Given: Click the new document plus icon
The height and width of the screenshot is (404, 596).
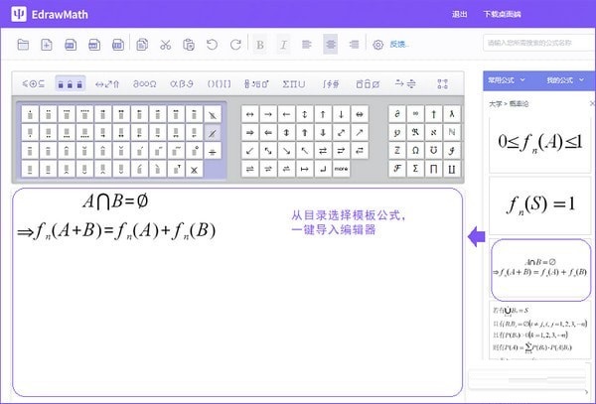Looking at the screenshot, I should coord(47,44).
